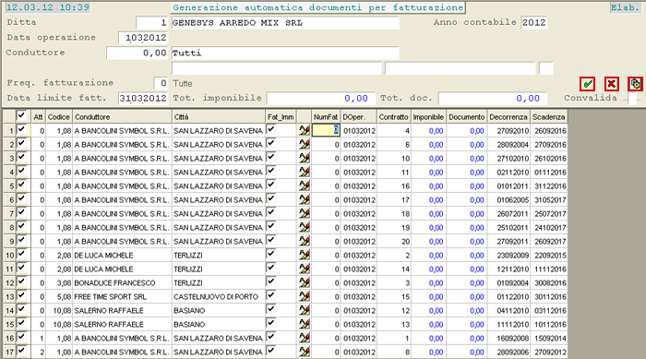The image size is (646, 359).
Task: Select row header number 8
Action: point(9,228)
